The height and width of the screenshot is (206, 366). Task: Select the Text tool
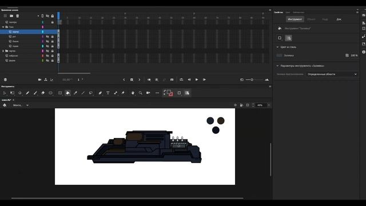[x=108, y=93]
